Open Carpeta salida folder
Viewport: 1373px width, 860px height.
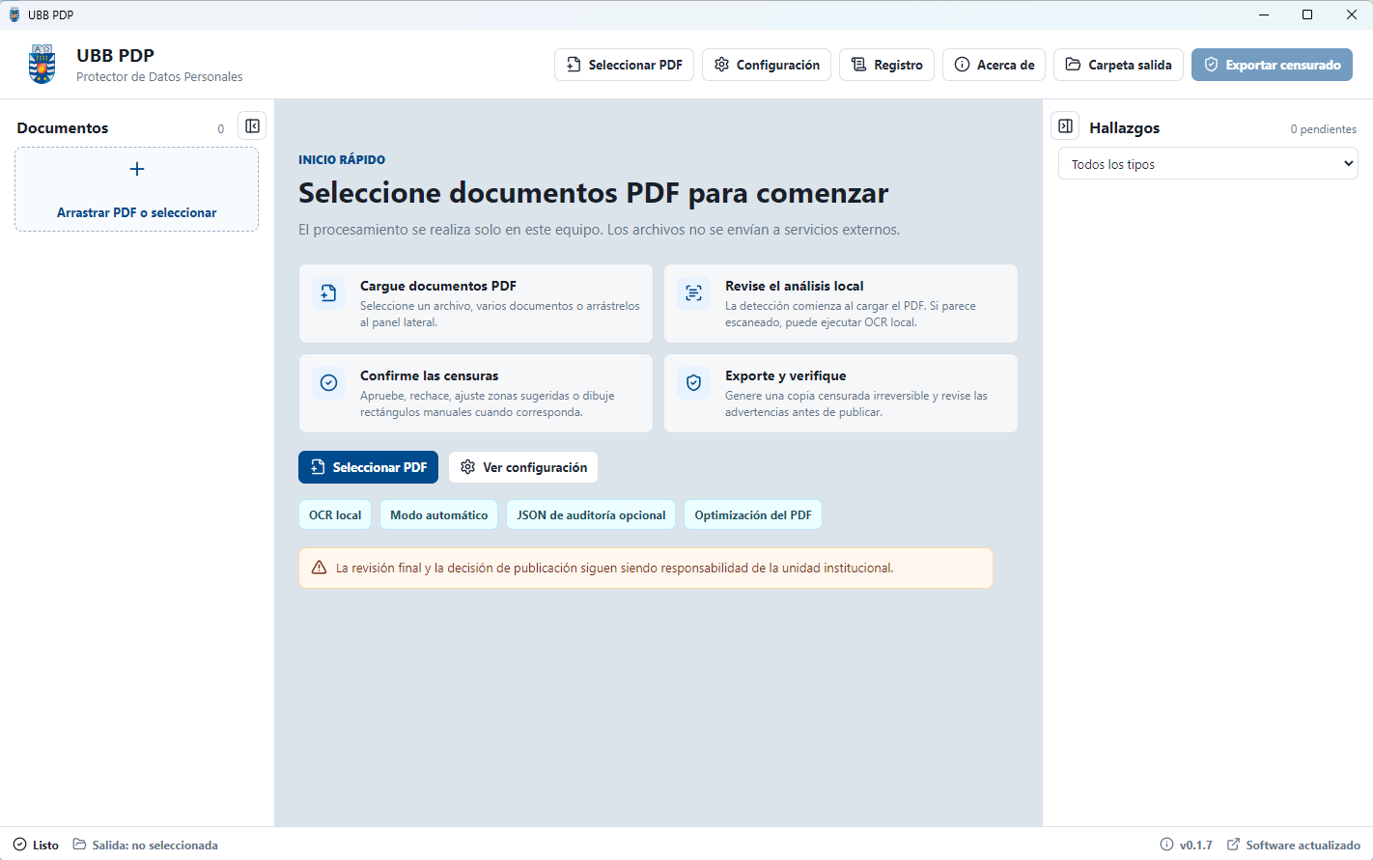point(1118,65)
